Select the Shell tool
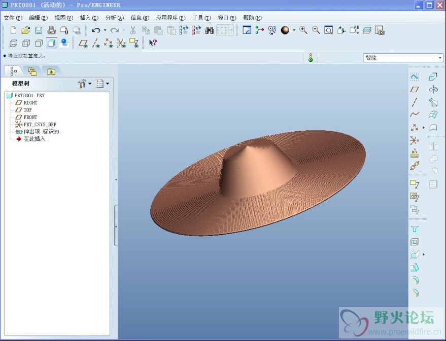 coord(415,242)
